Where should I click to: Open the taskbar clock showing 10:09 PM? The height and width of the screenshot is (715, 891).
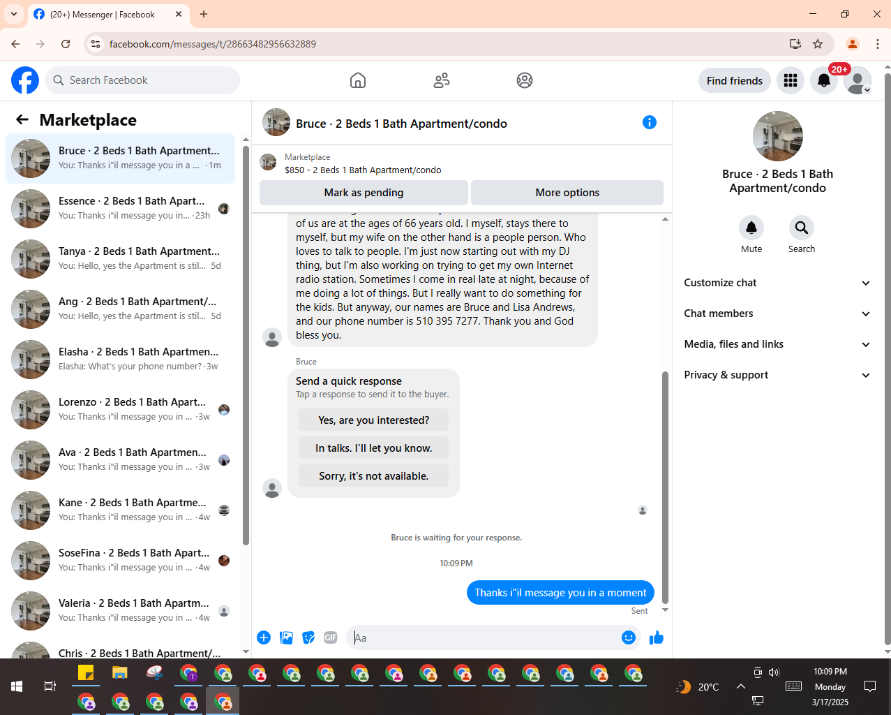830,686
